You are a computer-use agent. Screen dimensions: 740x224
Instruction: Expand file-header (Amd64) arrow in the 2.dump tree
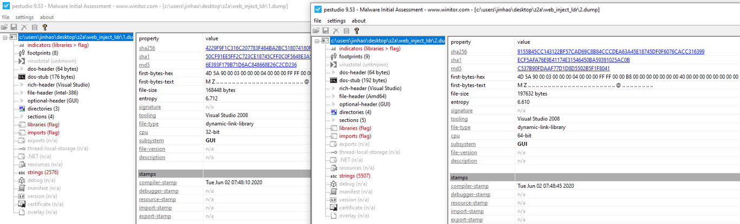tap(334, 97)
